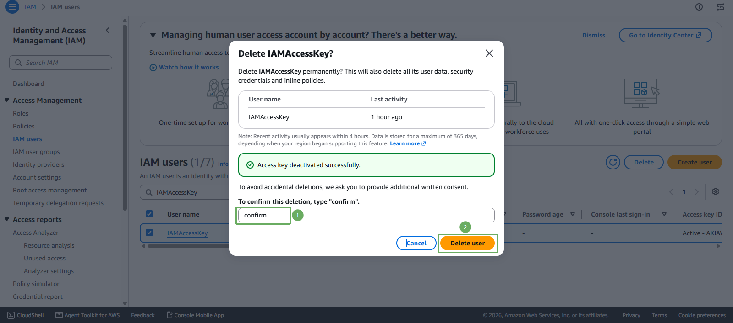This screenshot has height=323, width=733.
Task: Open Agent Toolkit for AWS
Action: pos(88,315)
